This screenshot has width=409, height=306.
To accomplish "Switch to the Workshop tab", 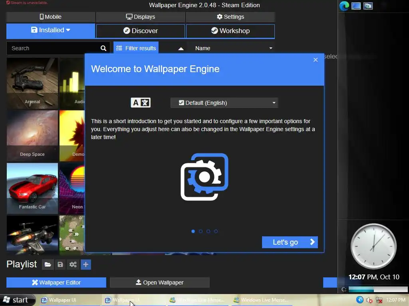I will [230, 31].
